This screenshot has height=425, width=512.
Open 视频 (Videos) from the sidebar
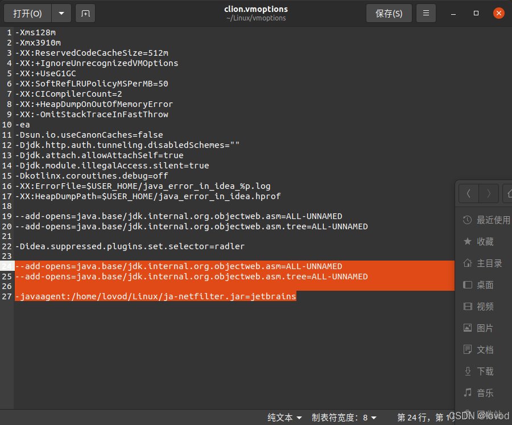tap(485, 306)
